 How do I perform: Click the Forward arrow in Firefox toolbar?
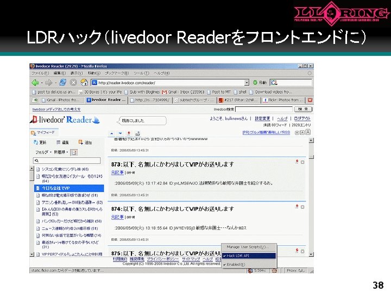[x=48, y=82]
